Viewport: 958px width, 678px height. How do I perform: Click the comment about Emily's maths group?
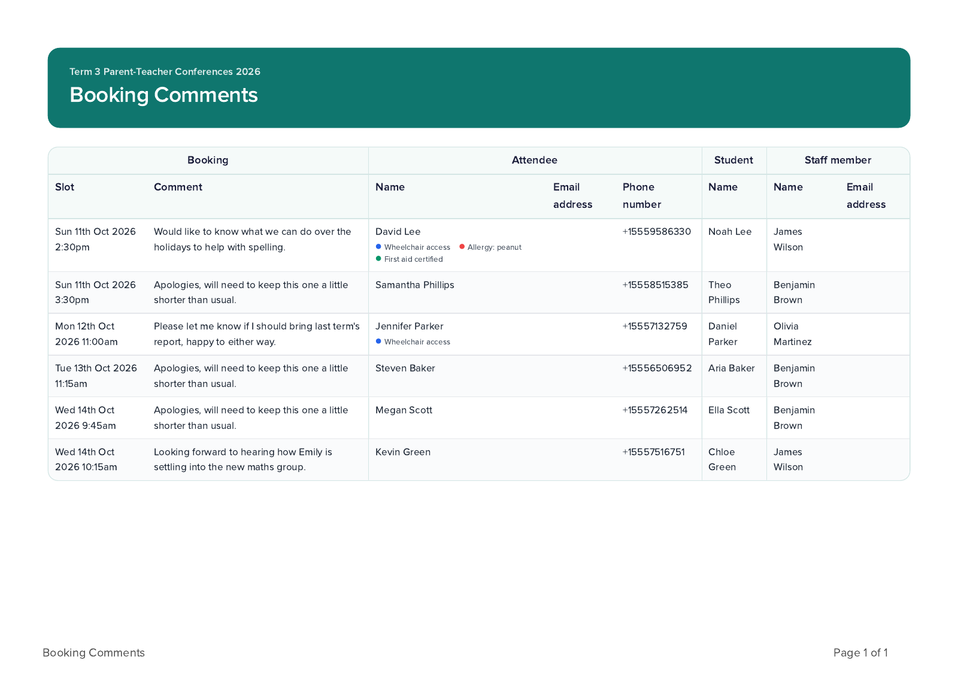pos(243,459)
